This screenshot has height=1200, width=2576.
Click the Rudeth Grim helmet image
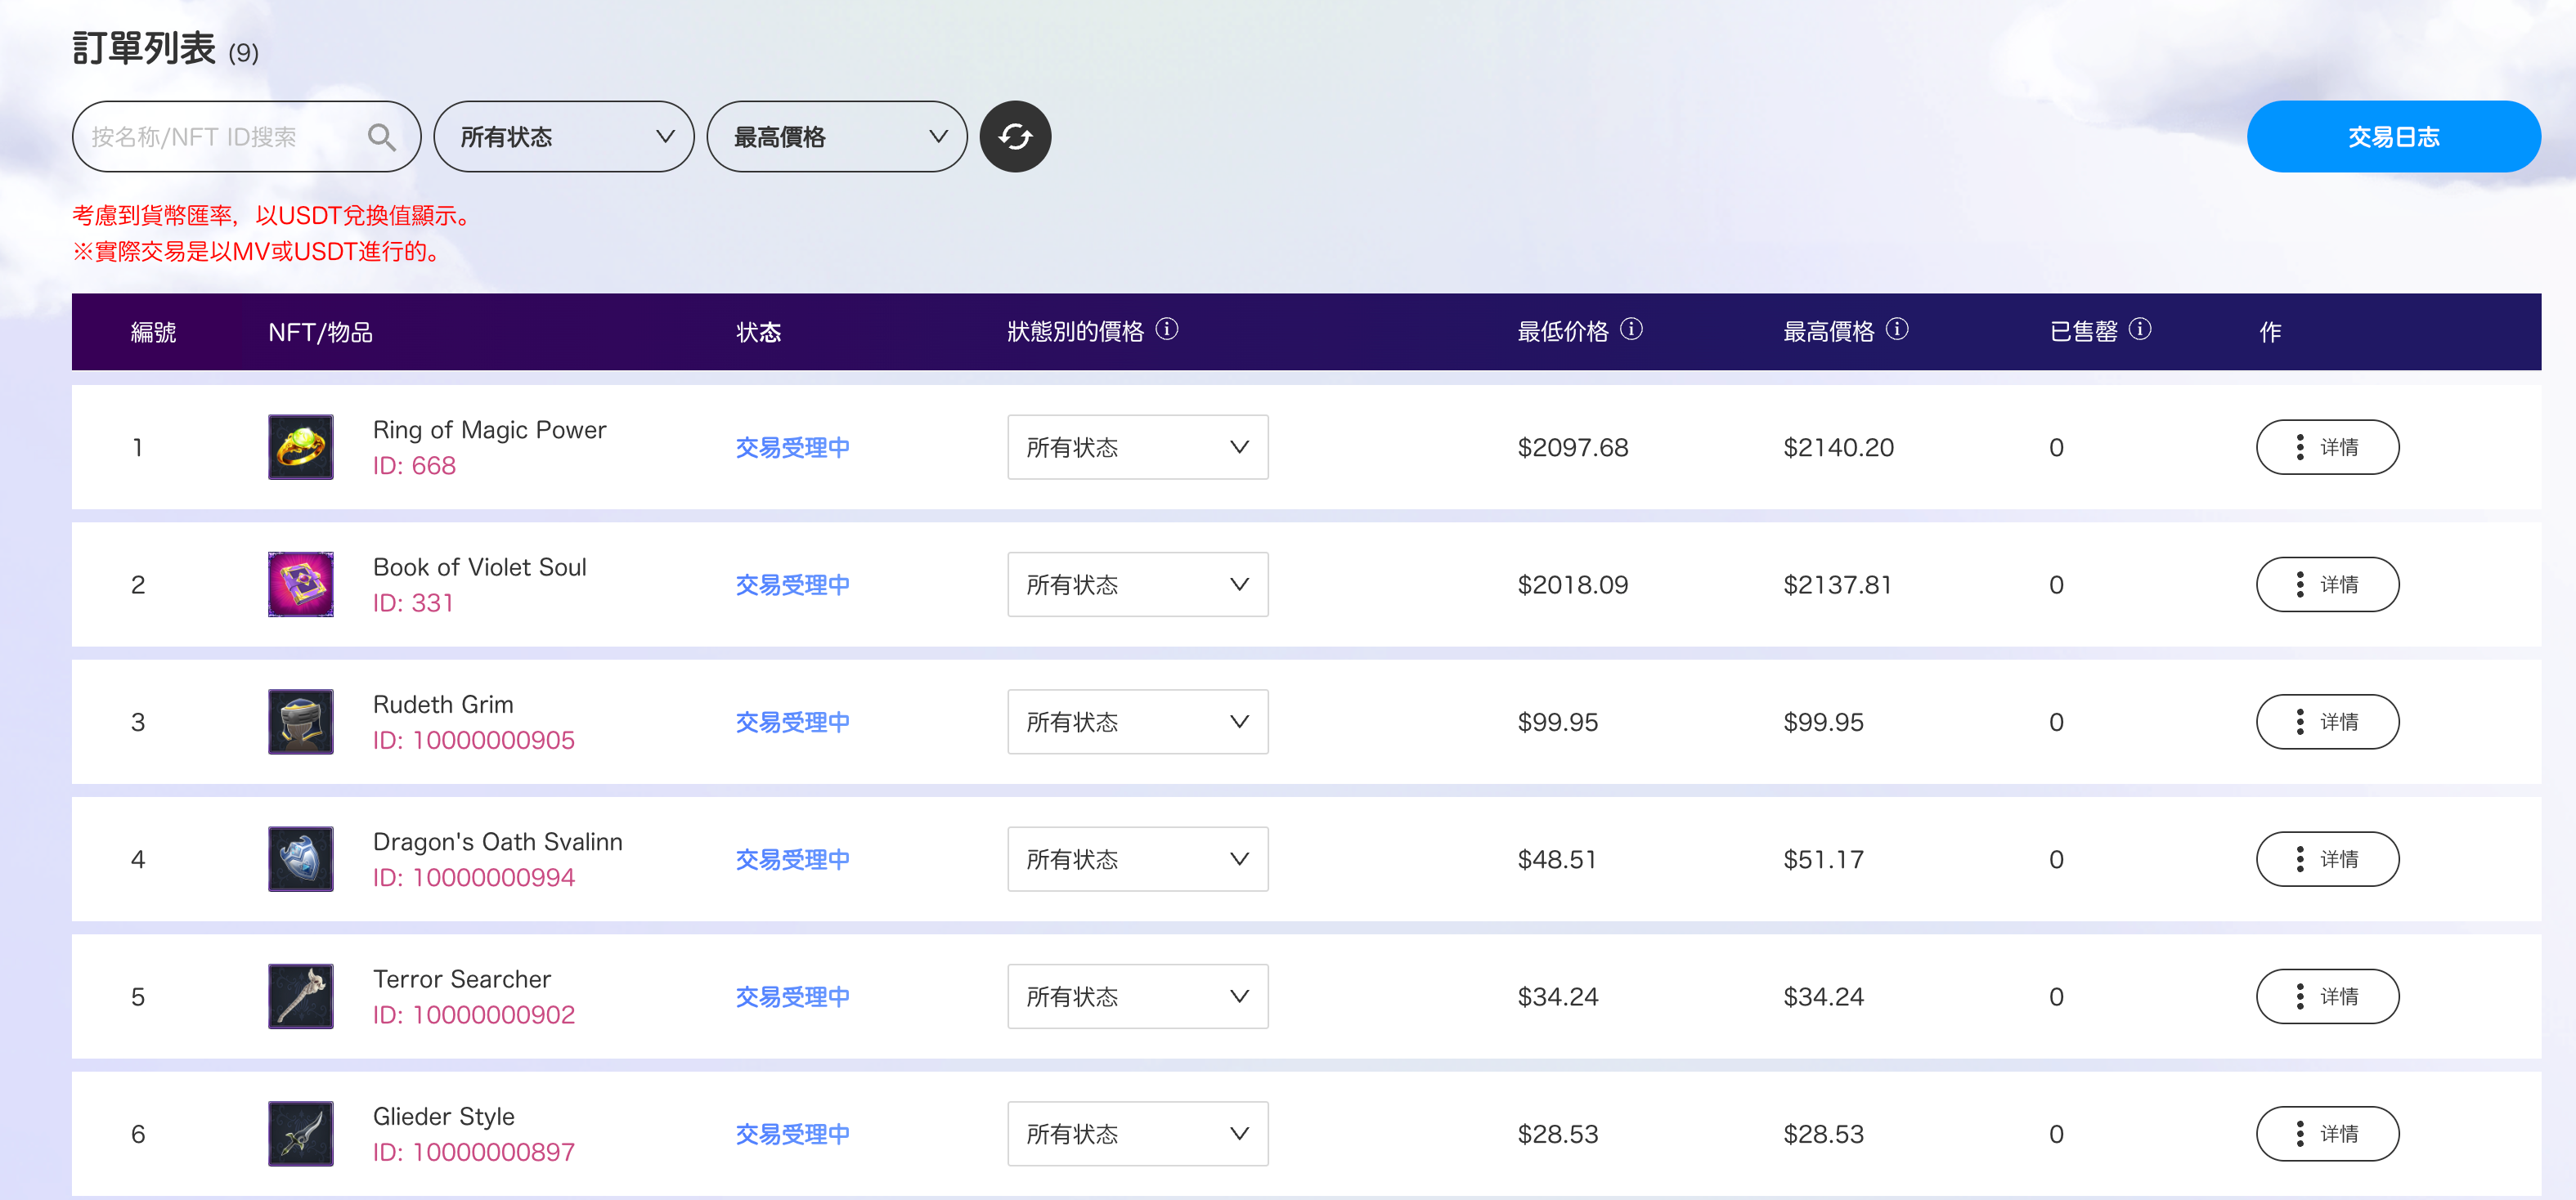pyautogui.click(x=300, y=721)
